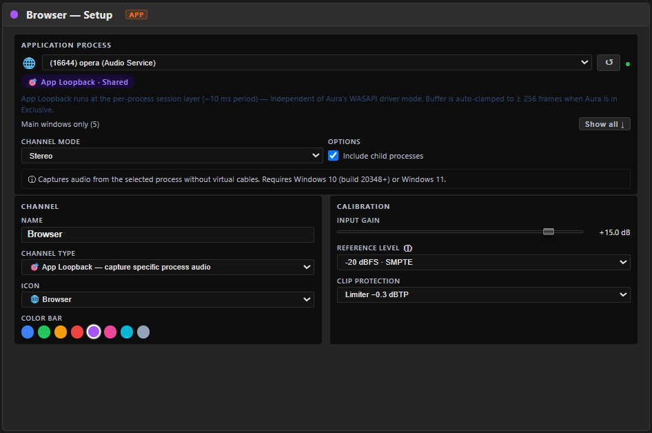The height and width of the screenshot is (433, 652).
Task: Click the App Loopback per-process description text
Action: [319, 104]
